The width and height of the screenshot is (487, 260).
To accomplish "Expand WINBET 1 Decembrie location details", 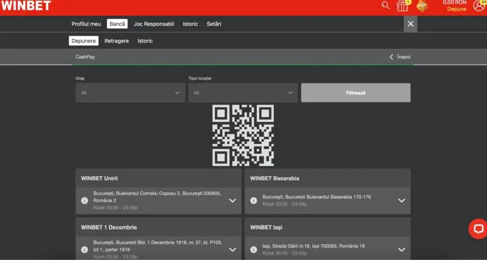I will (x=233, y=250).
